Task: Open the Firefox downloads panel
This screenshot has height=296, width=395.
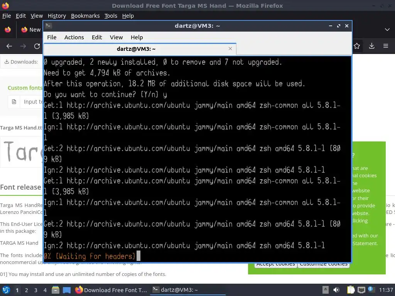Action: click(x=371, y=46)
